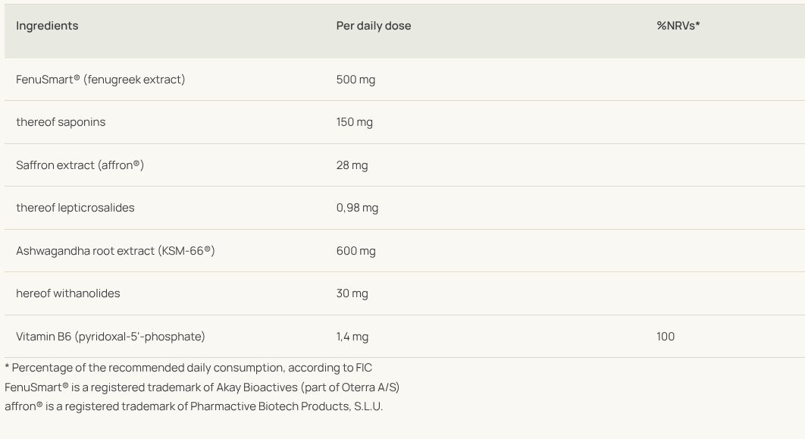The height and width of the screenshot is (439, 805).
Task: Click the 150 mg dose value
Action: click(355, 122)
